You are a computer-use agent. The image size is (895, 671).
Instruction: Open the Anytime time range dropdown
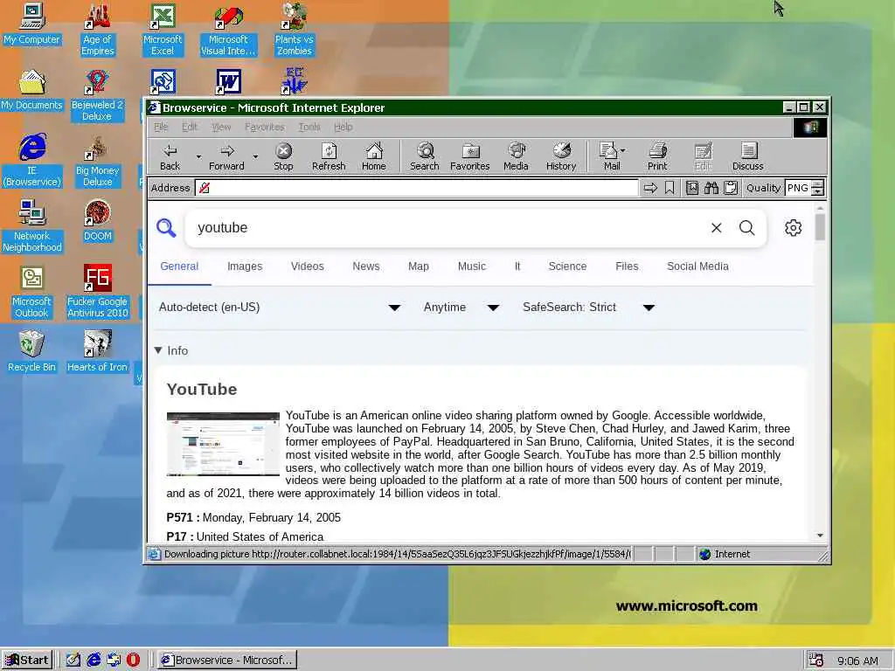click(x=461, y=307)
